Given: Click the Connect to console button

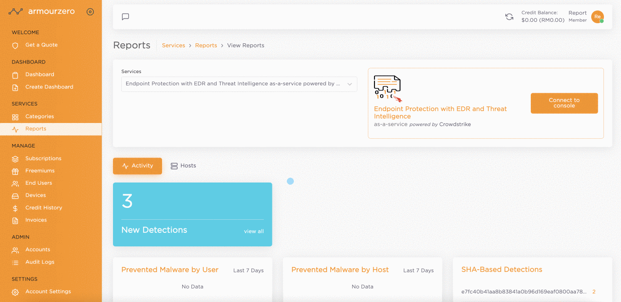Looking at the screenshot, I should [564, 103].
